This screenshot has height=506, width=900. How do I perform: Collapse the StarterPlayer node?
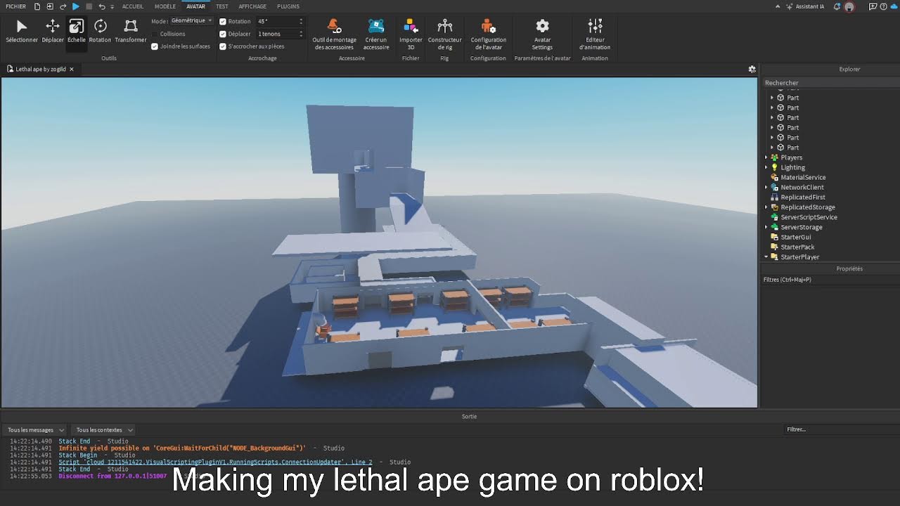point(766,257)
